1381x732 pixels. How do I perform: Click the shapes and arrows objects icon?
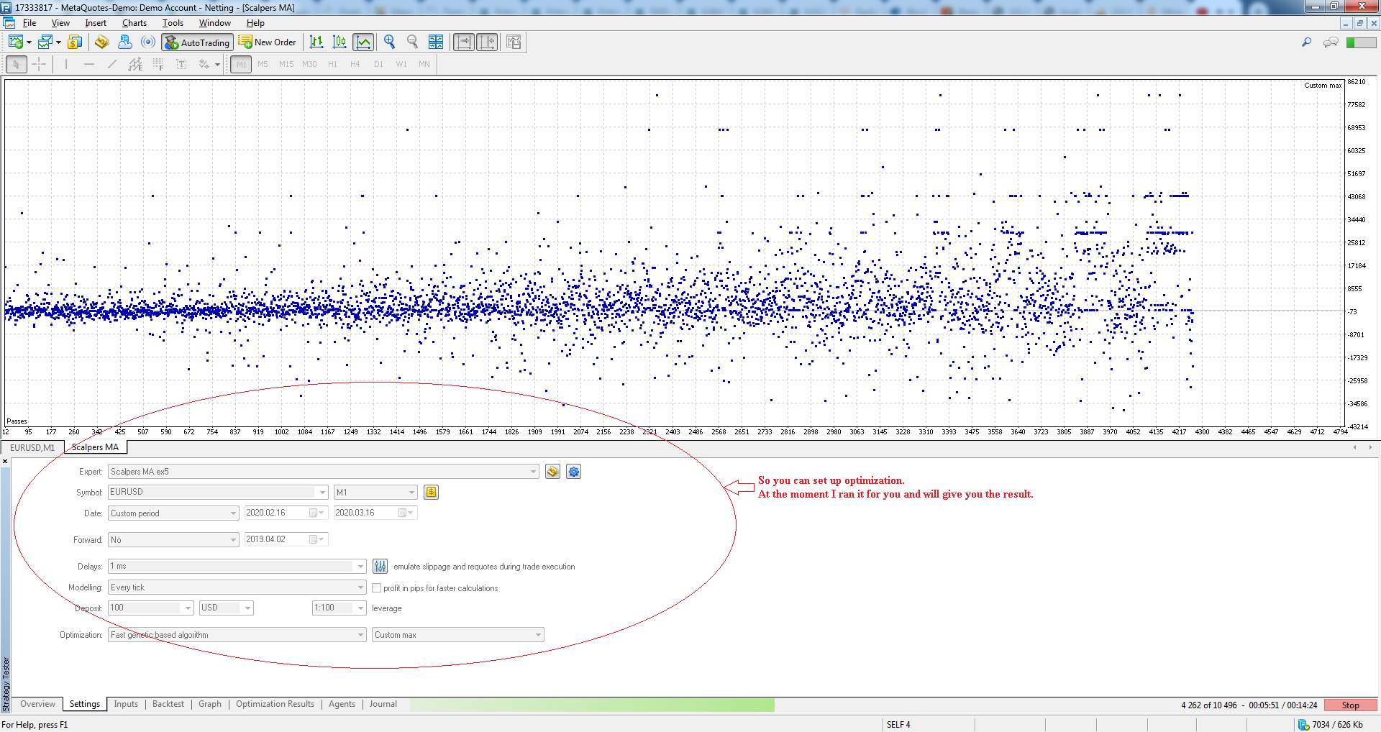coord(204,65)
